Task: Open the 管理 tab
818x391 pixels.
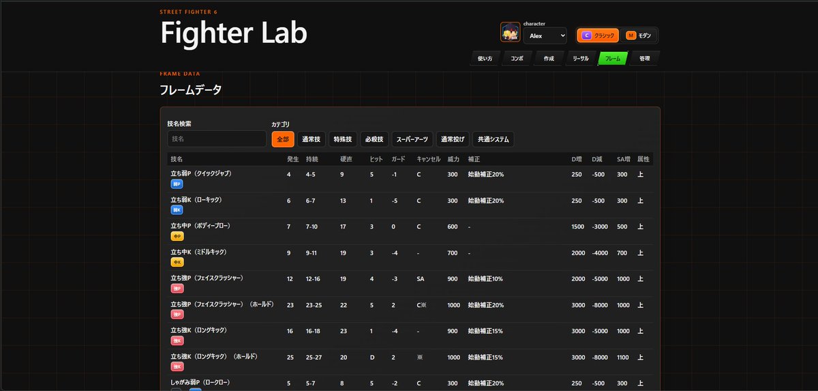Action: [645, 59]
